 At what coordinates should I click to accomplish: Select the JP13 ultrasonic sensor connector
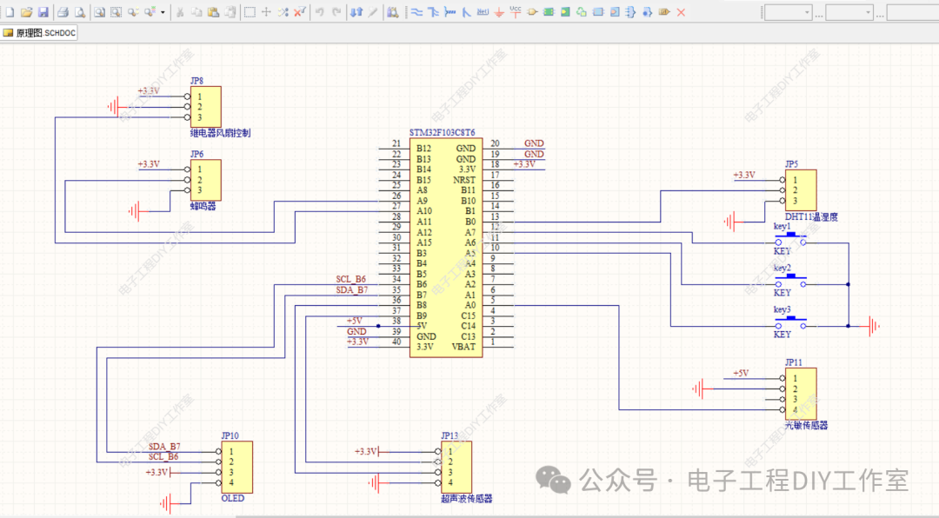pyautogui.click(x=456, y=467)
